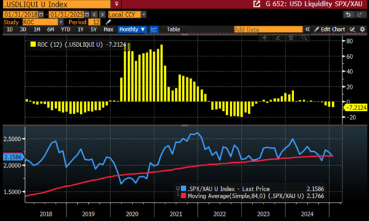Click the red Moving Average legend swatch
The height and width of the screenshot is (221, 369).
[183, 196]
